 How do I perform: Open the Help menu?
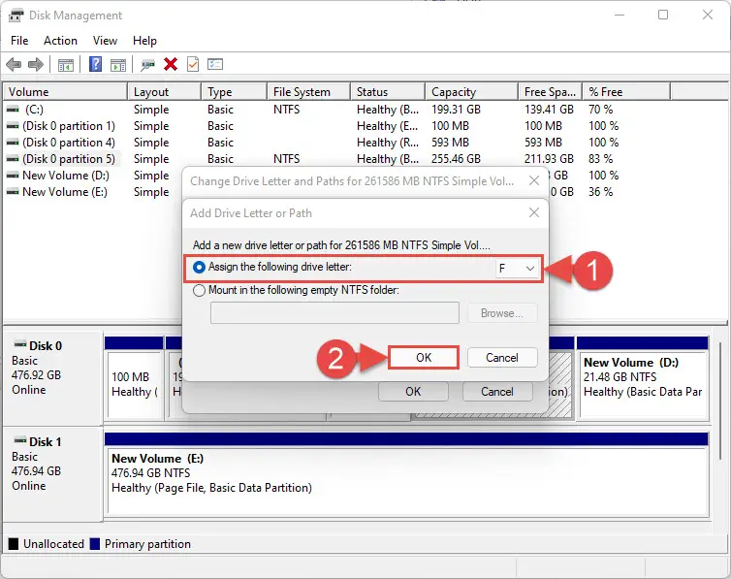[x=144, y=41]
